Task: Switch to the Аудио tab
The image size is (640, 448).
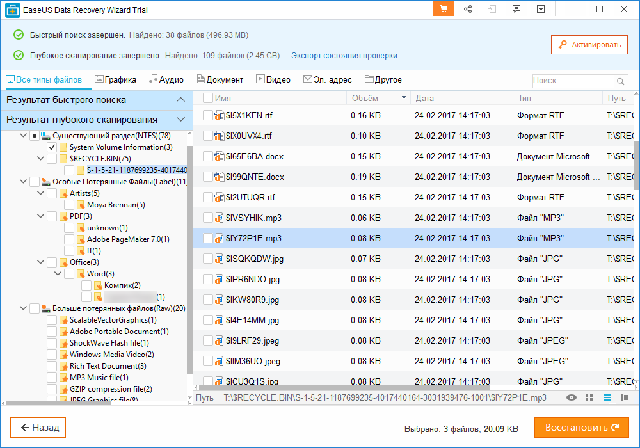Action: click(x=166, y=79)
